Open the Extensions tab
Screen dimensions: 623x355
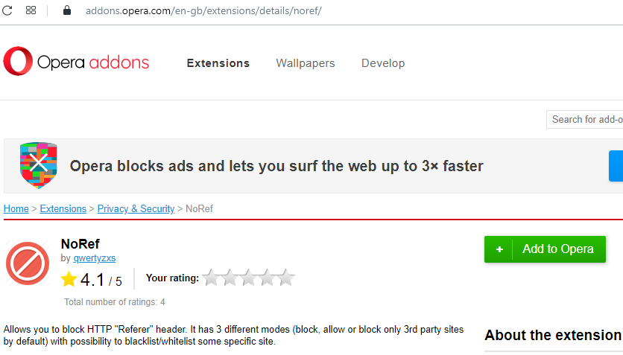click(x=218, y=63)
